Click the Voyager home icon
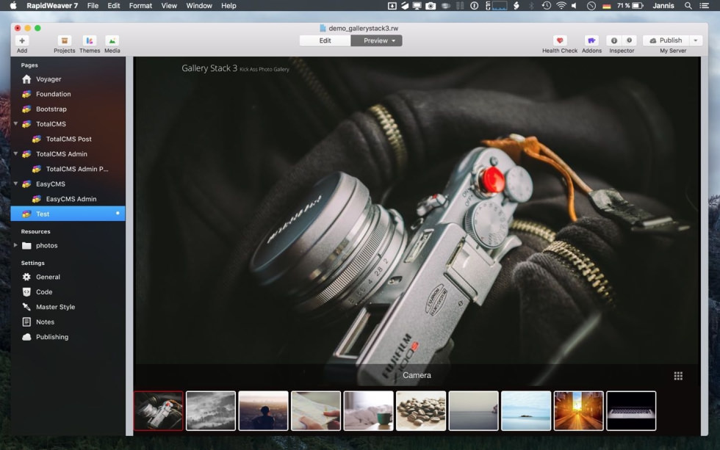Screen dimensions: 720x450 click(26, 79)
